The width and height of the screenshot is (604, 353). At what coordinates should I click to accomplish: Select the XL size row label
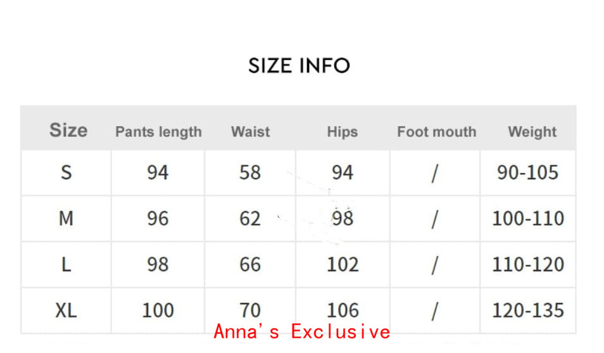point(66,311)
